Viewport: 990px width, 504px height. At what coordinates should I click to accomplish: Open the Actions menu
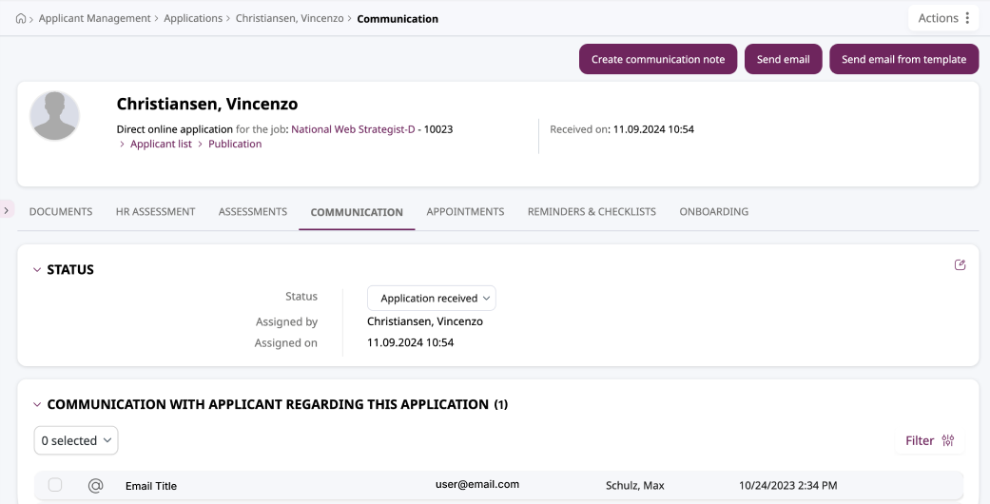coord(943,18)
